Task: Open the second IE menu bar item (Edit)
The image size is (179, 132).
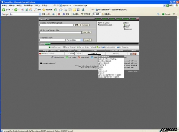Action: tap(12, 5)
